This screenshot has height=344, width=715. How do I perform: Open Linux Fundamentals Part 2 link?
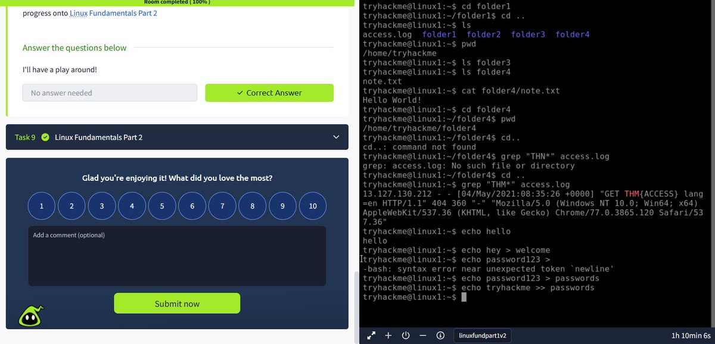pos(113,13)
